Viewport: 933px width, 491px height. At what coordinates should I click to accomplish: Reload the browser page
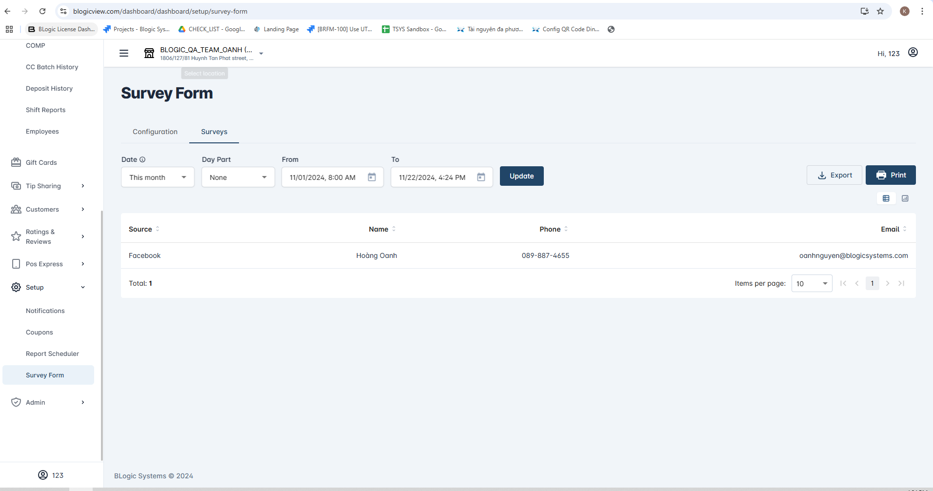coord(42,11)
